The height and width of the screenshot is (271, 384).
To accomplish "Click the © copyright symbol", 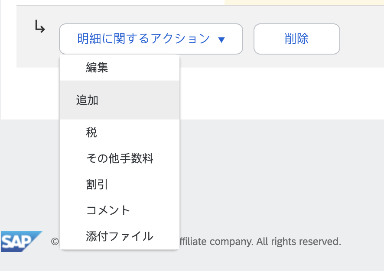I will pos(55,242).
